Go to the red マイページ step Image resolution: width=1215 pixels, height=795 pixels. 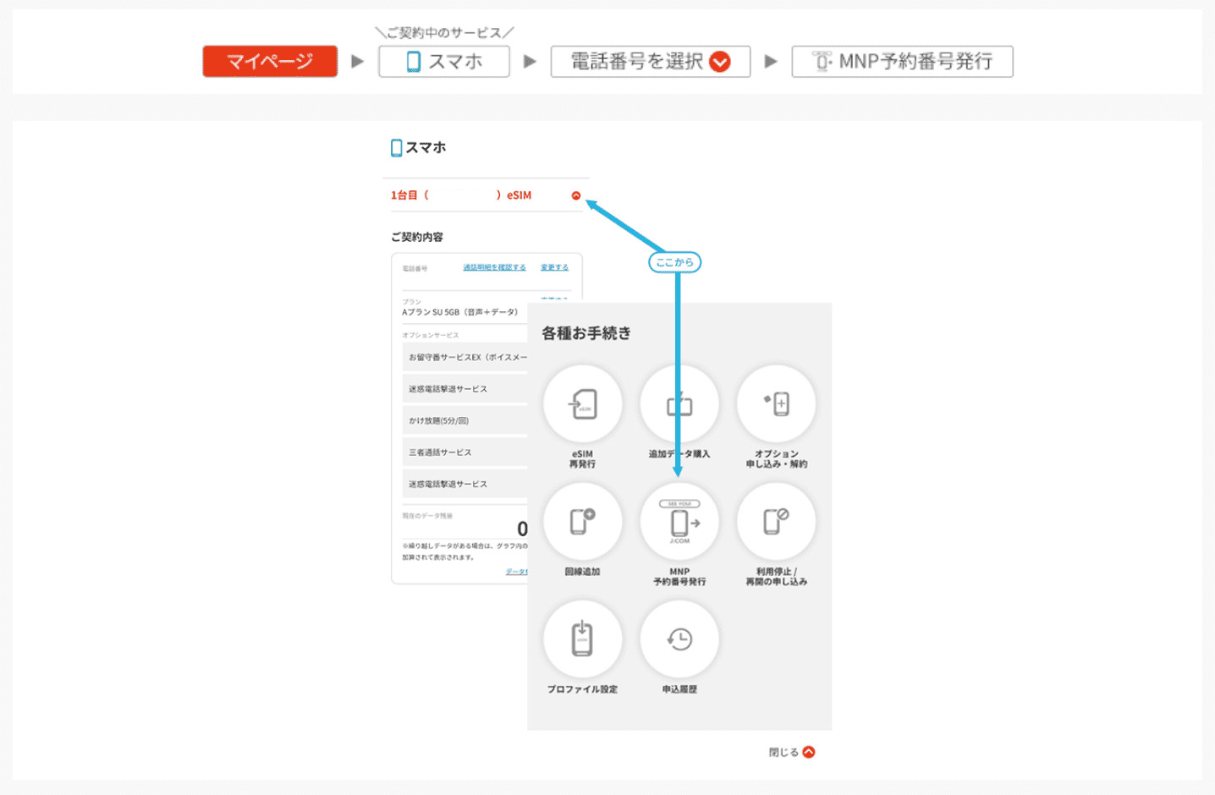click(x=270, y=62)
